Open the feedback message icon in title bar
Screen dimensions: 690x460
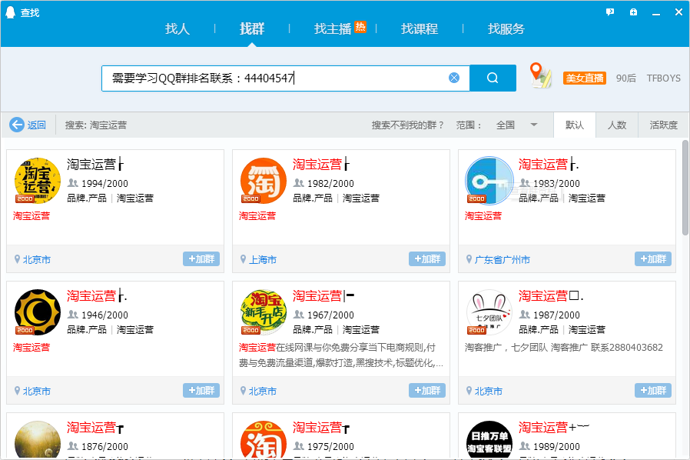(x=610, y=12)
